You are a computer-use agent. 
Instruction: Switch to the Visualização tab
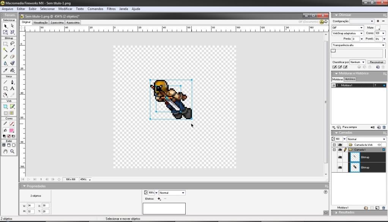pos(40,22)
